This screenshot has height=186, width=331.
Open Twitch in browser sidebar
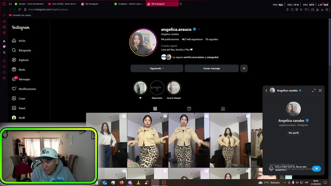[x=4, y=47]
